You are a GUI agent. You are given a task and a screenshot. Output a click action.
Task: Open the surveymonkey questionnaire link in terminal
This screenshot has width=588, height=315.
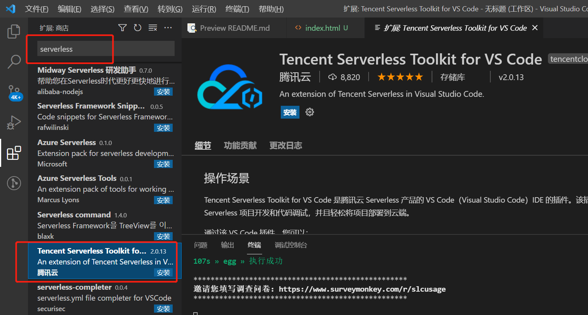point(362,289)
